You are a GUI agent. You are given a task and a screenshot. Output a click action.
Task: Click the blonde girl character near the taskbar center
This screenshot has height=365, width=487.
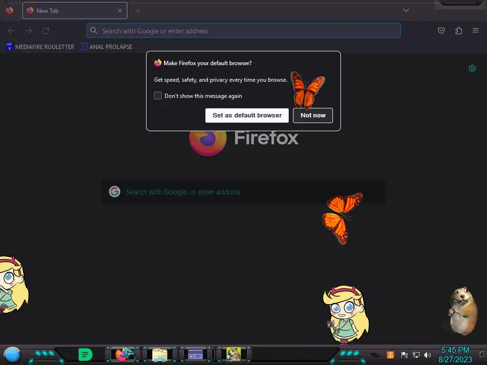pos(346,315)
